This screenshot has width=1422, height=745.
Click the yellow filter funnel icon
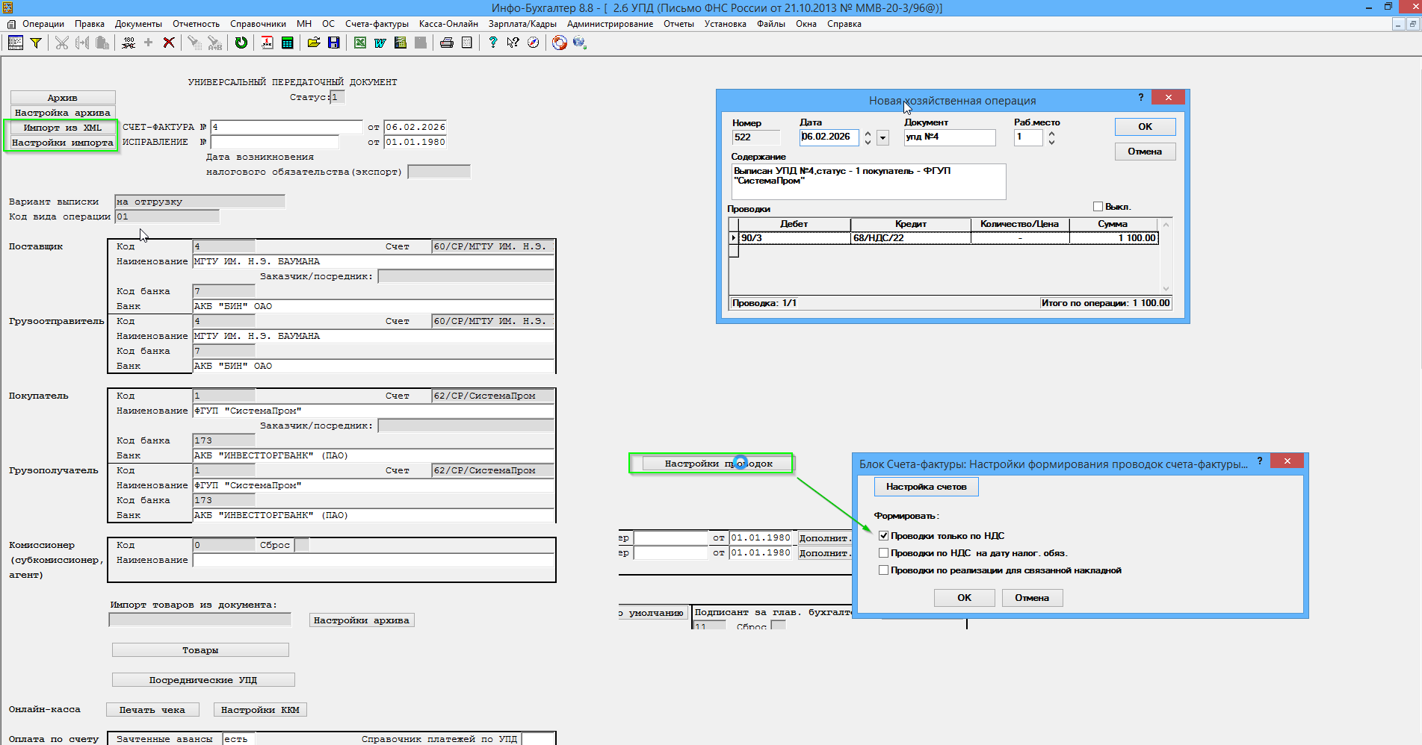point(35,43)
